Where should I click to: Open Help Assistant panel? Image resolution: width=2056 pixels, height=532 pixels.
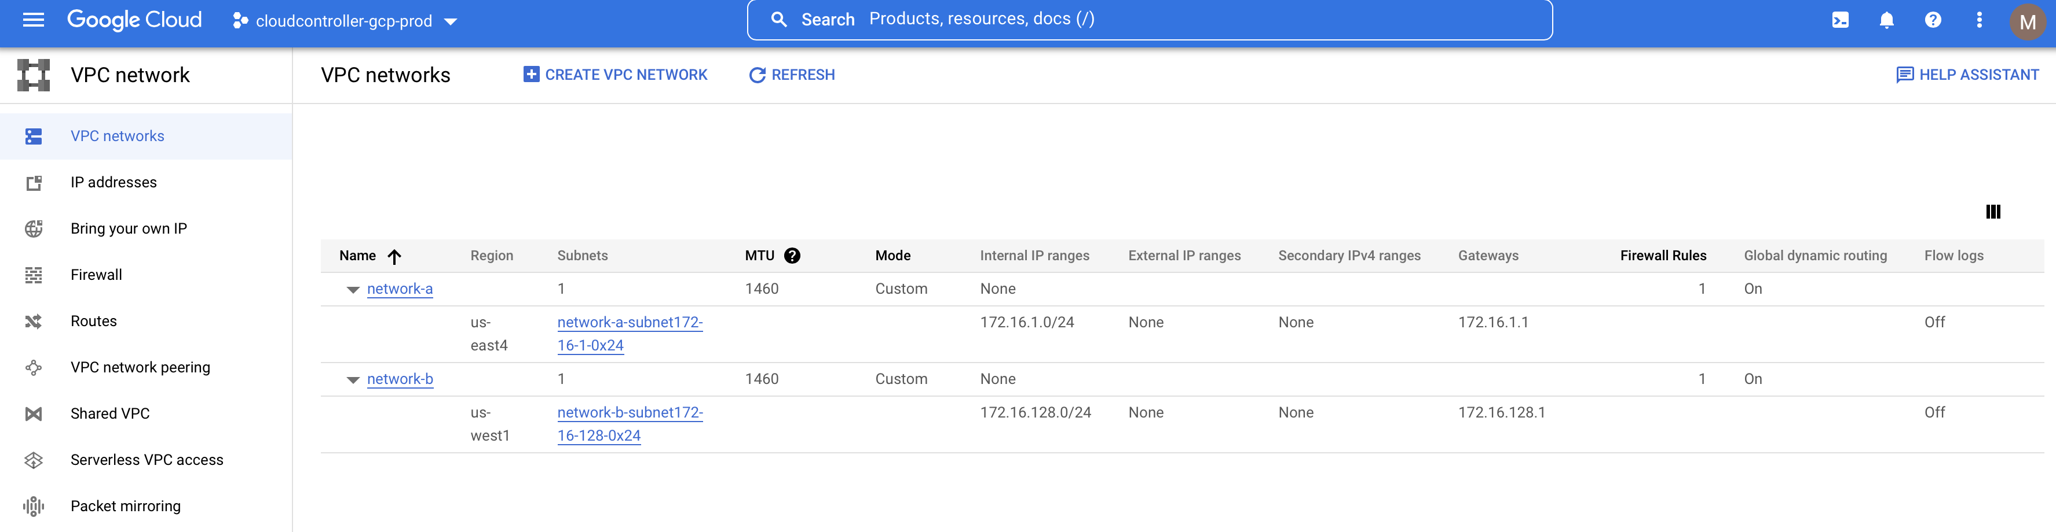(x=1967, y=75)
